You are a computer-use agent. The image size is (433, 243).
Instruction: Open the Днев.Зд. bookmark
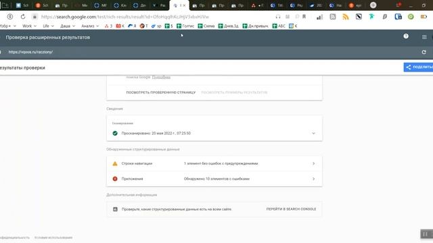tap(229, 26)
